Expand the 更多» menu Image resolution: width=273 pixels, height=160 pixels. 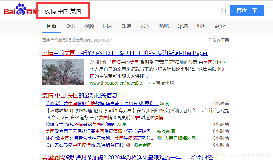[220, 26]
